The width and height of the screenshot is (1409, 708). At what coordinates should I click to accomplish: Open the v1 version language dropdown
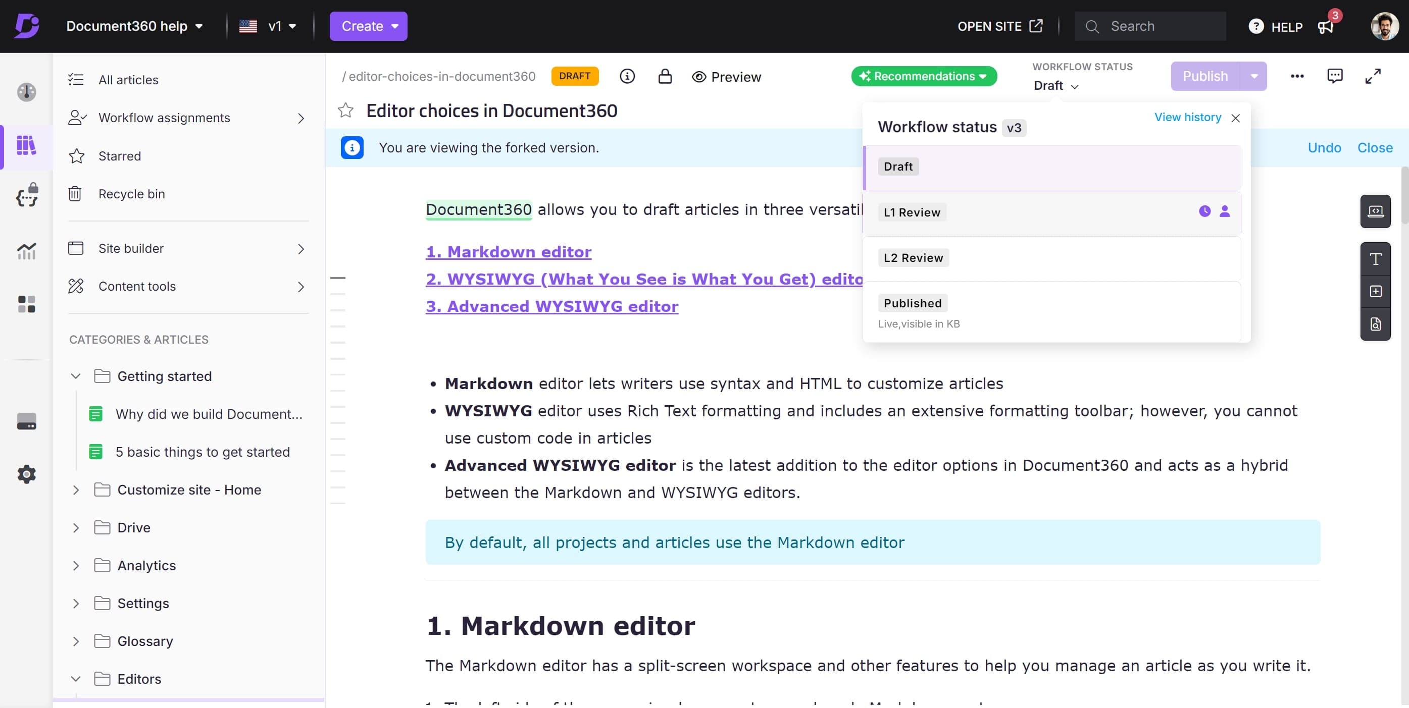(x=268, y=26)
